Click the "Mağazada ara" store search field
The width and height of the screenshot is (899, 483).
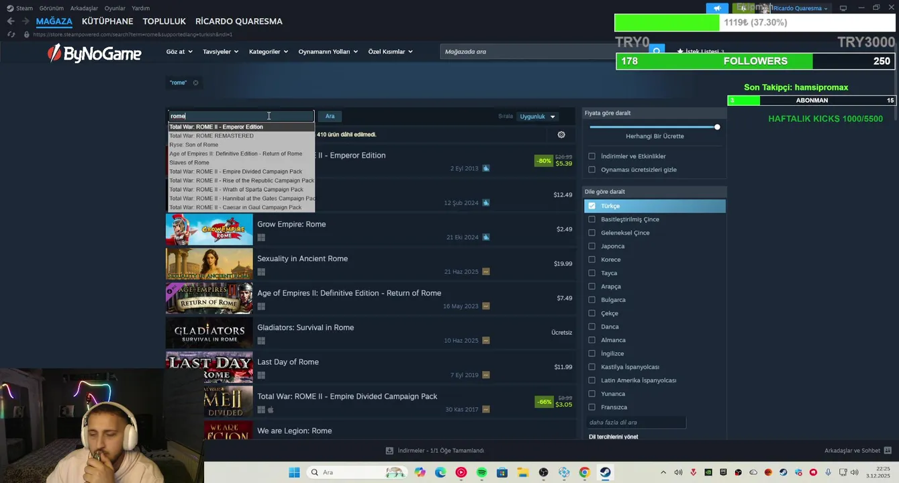[544, 52]
